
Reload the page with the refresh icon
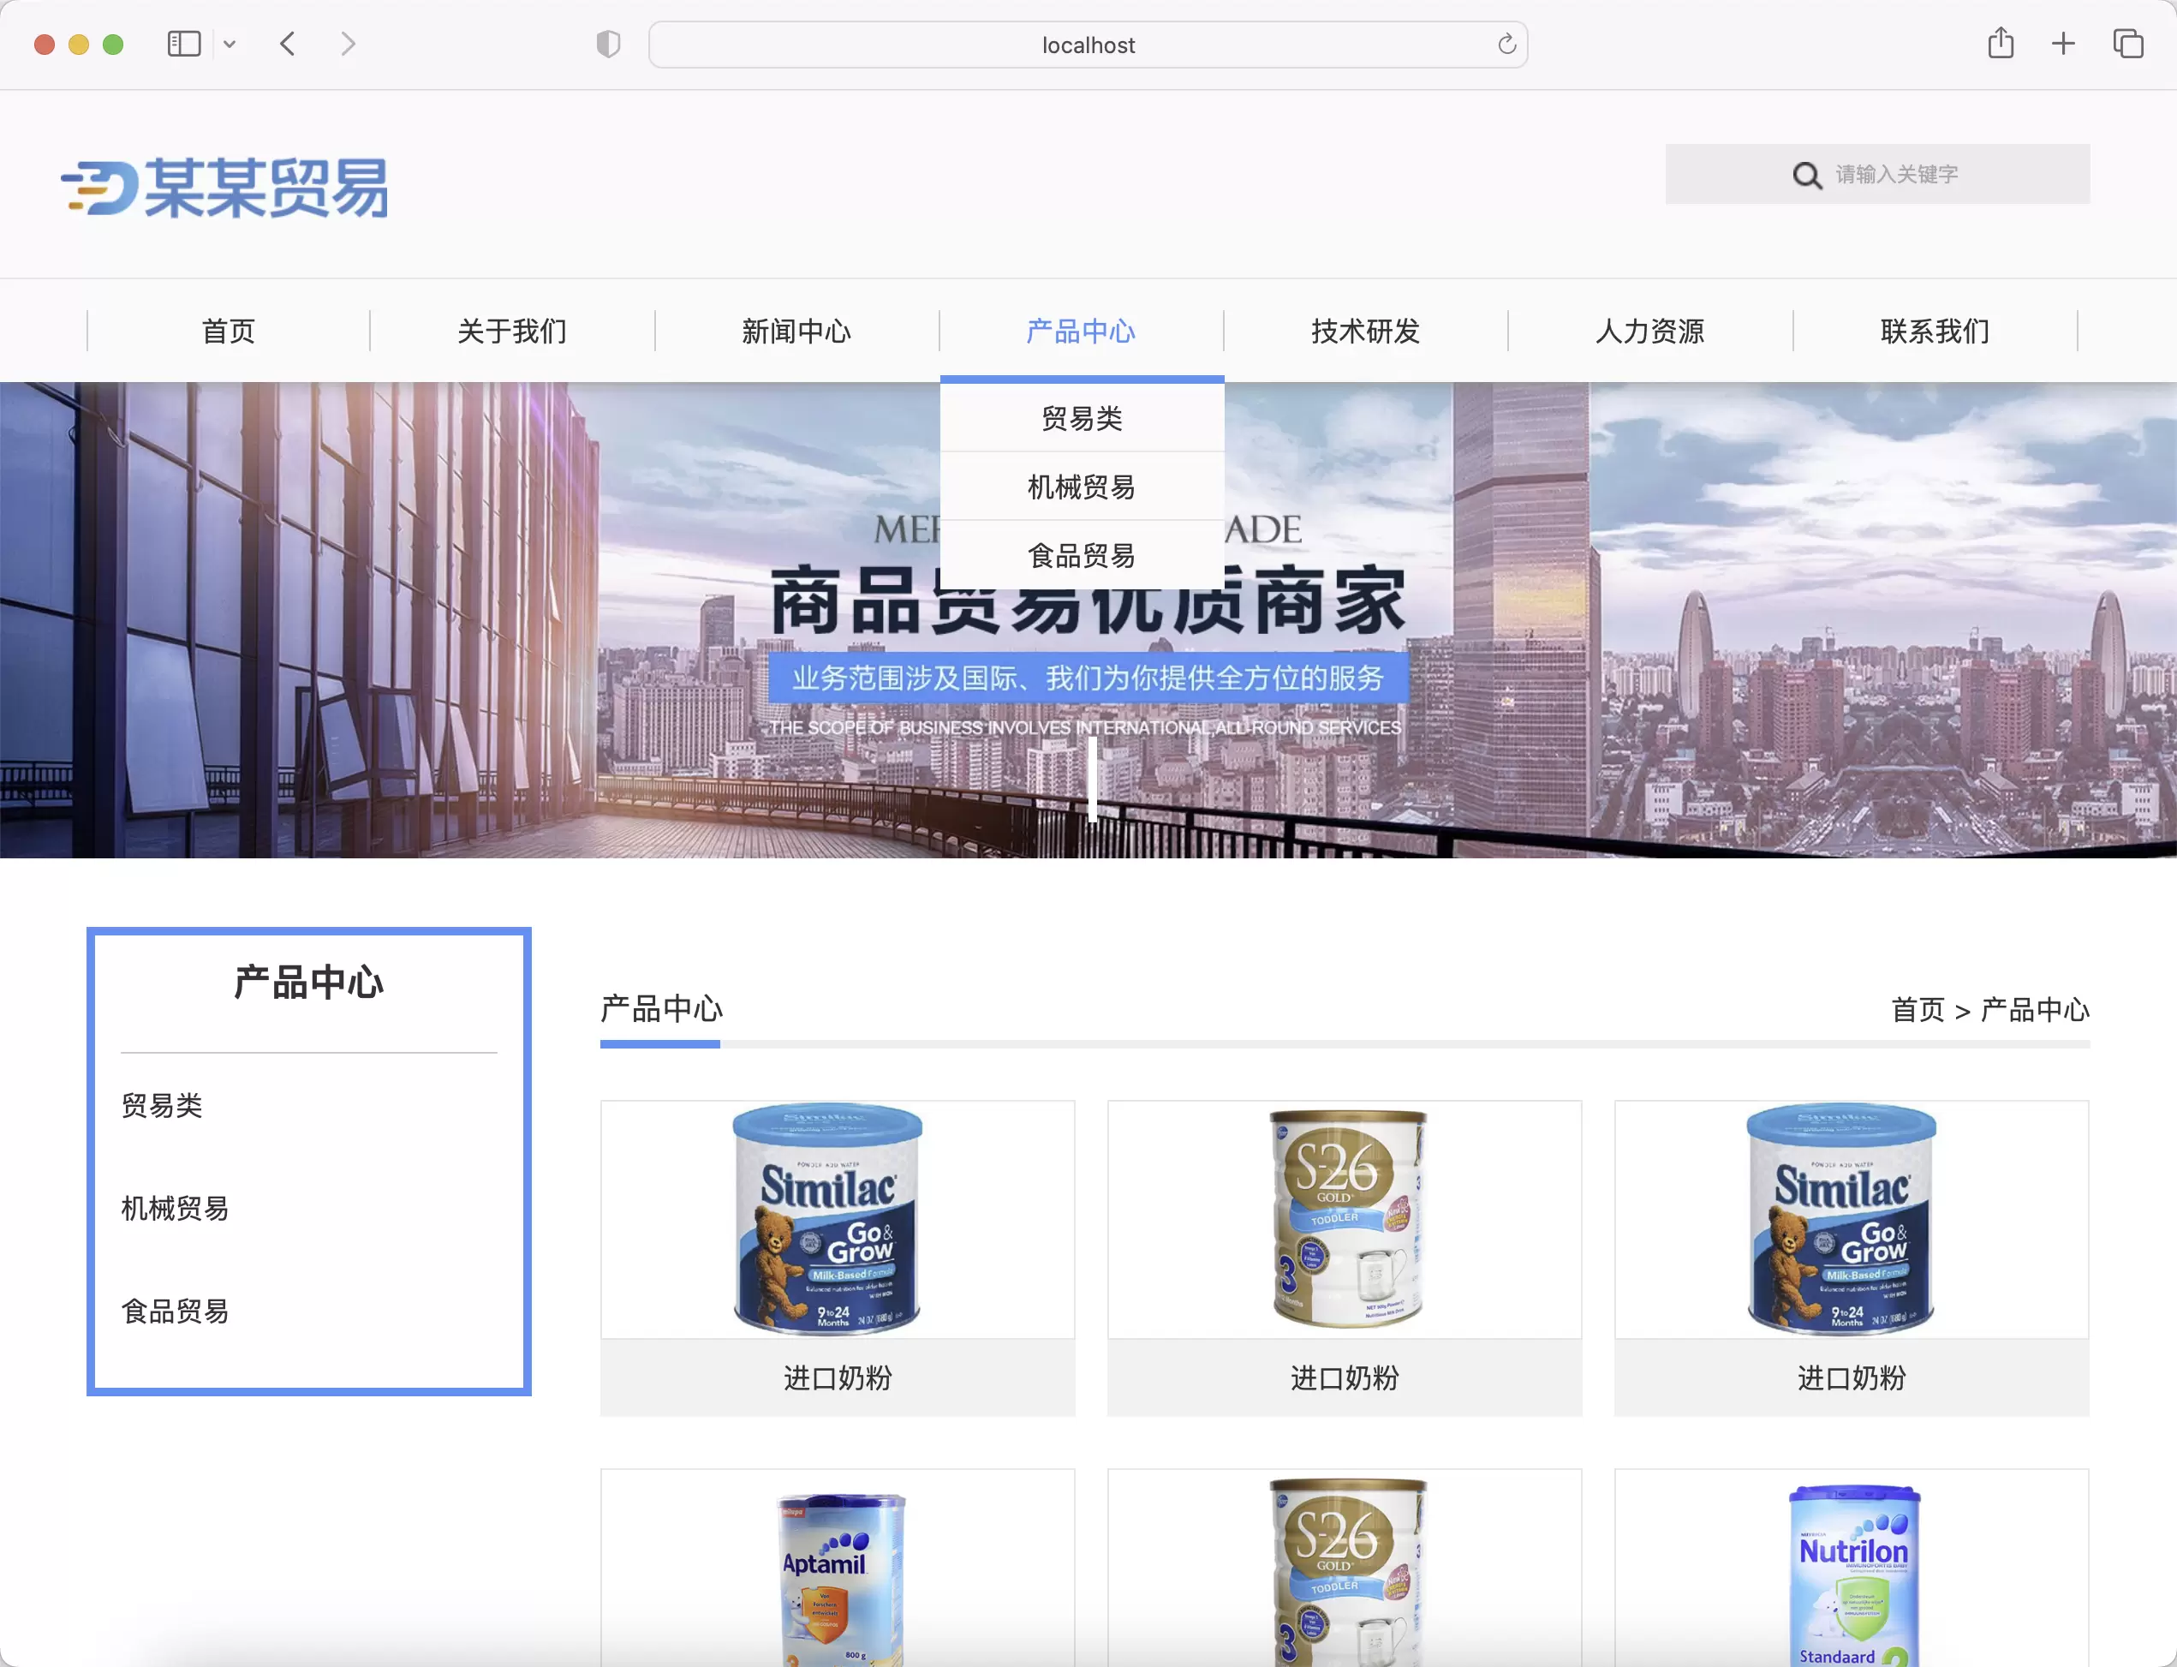coord(1506,44)
